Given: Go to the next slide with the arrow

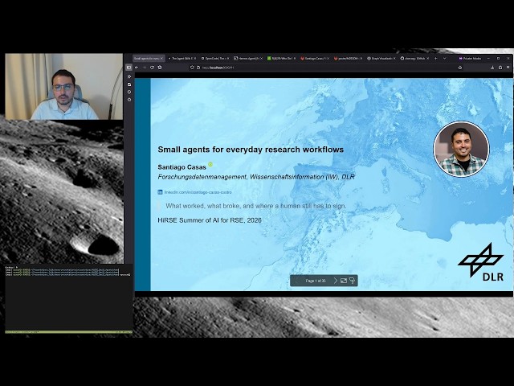Looking at the screenshot, I should pyautogui.click(x=336, y=281).
